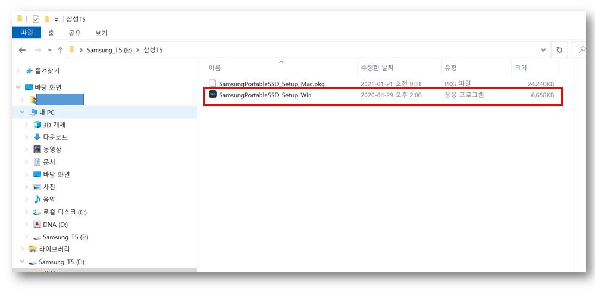Switch to the 홈 ribbon tab
The width and height of the screenshot is (595, 292).
51,33
